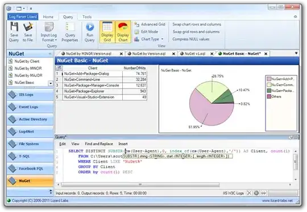Enable the Advanced Grid option
This screenshot has width=307, height=212.
(x=150, y=24)
